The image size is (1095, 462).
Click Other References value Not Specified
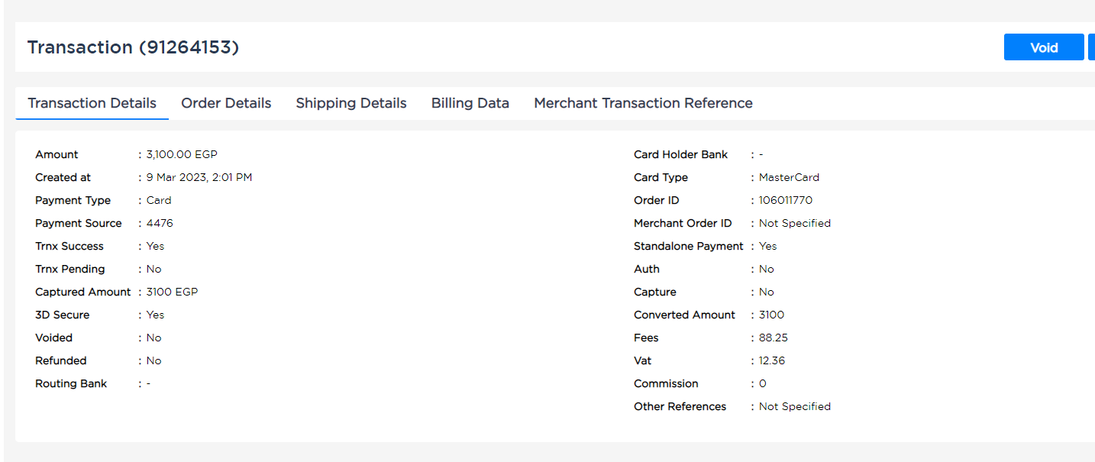click(795, 406)
